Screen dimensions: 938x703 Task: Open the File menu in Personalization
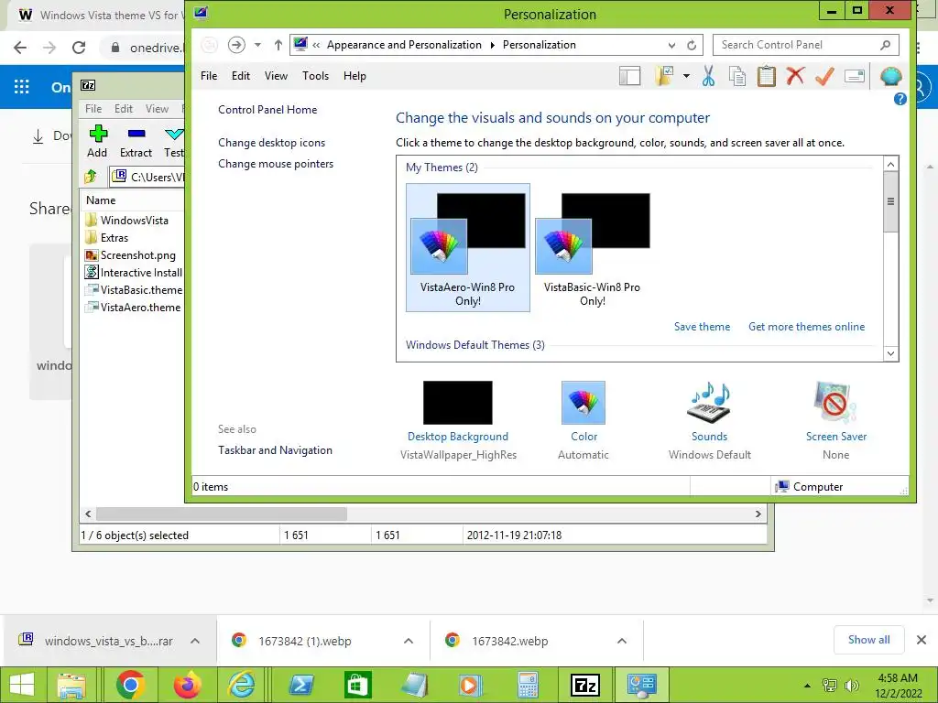[209, 76]
